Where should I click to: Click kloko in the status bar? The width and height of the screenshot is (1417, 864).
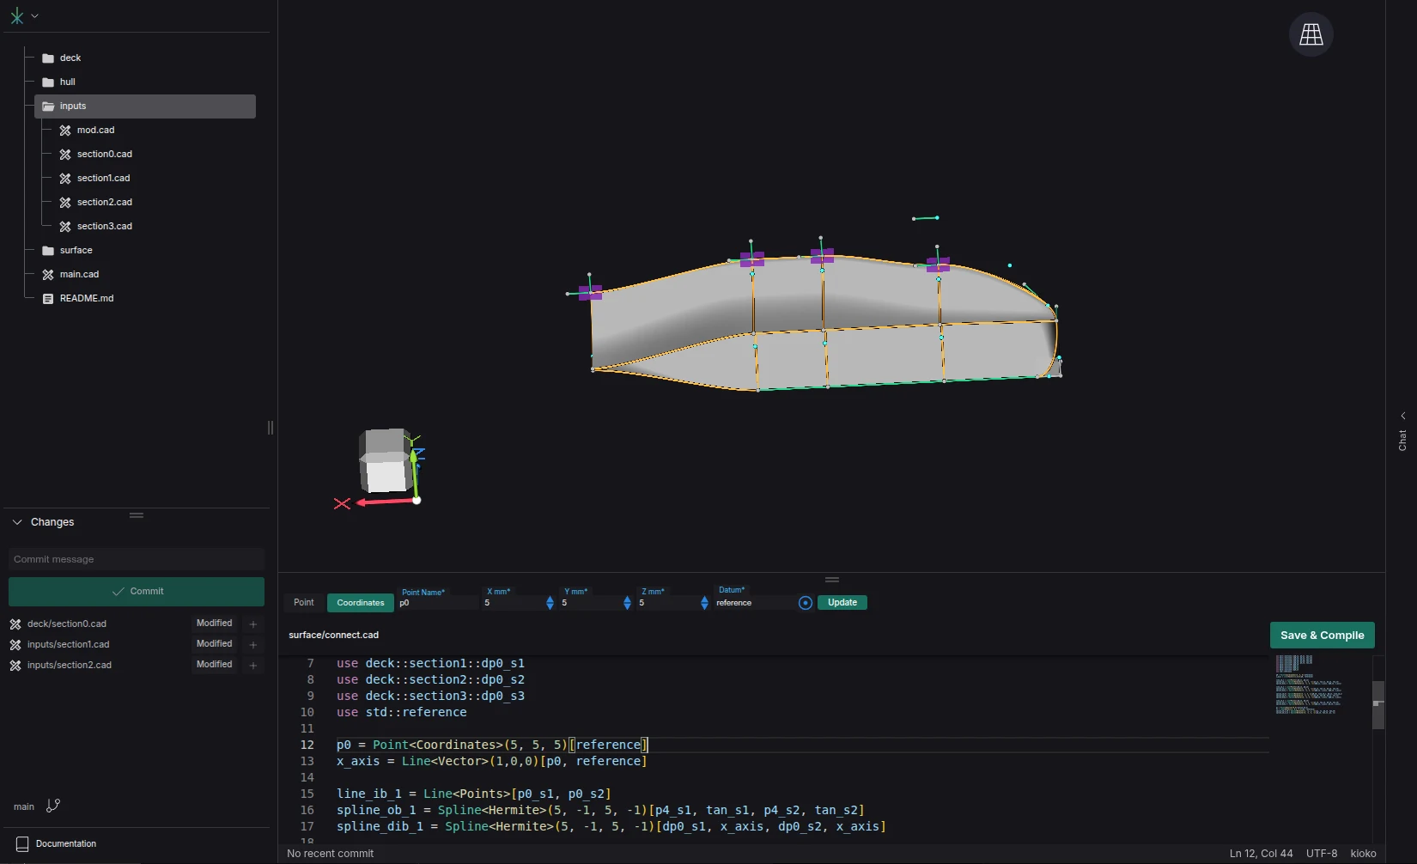pos(1363,854)
